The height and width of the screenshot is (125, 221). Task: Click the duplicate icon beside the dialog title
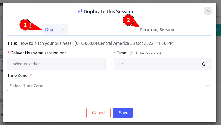[x=80, y=11]
